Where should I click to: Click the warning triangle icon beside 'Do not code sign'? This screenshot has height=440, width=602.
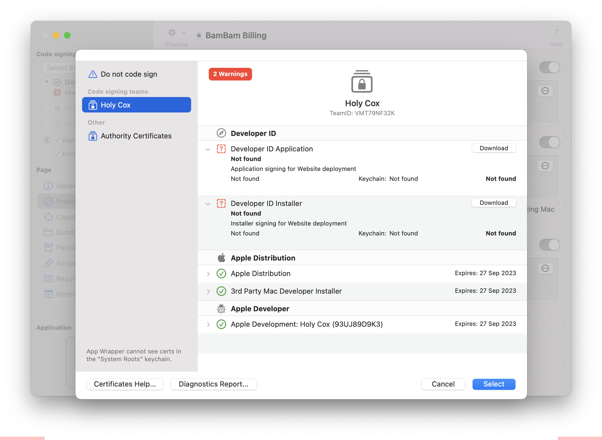93,74
